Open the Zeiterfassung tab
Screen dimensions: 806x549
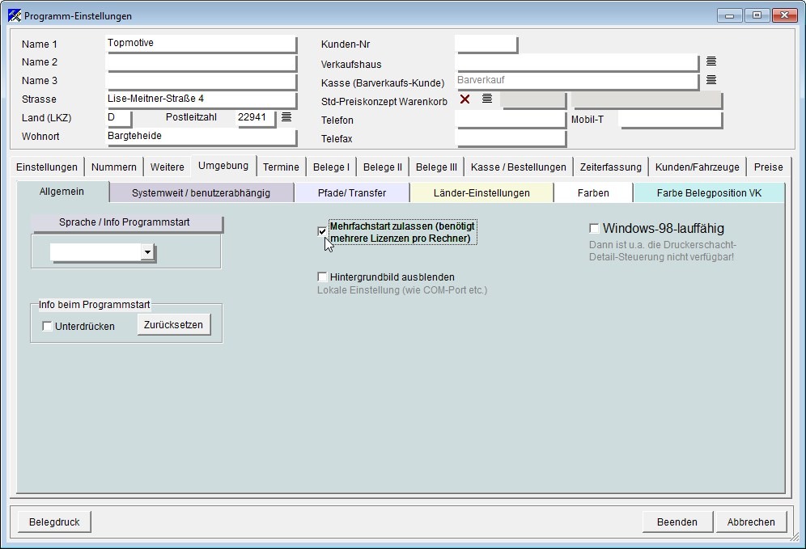click(611, 167)
